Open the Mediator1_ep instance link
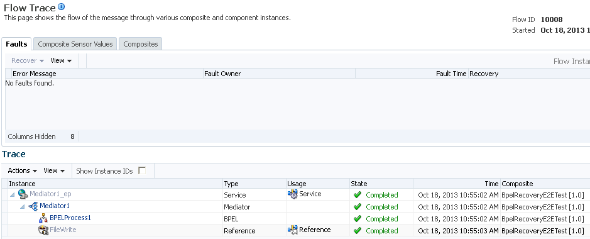 pos(50,194)
